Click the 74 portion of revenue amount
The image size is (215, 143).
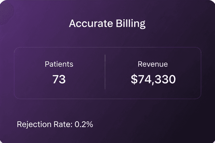(145, 79)
